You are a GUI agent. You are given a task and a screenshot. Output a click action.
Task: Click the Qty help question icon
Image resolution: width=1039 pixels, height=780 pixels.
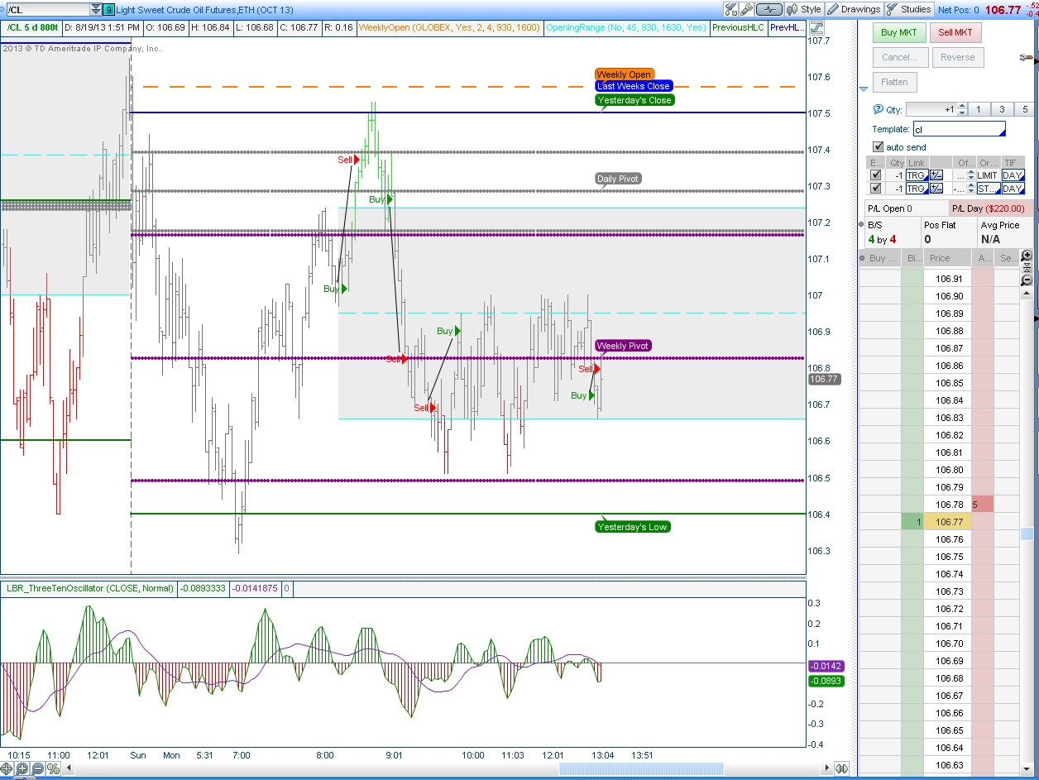click(x=879, y=109)
